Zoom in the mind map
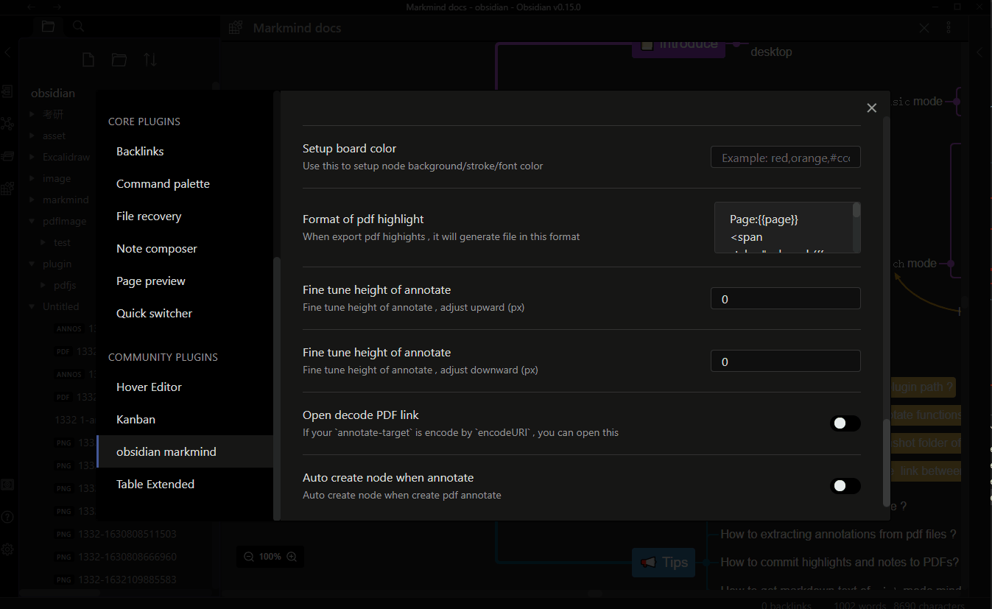This screenshot has width=992, height=609. tap(292, 557)
